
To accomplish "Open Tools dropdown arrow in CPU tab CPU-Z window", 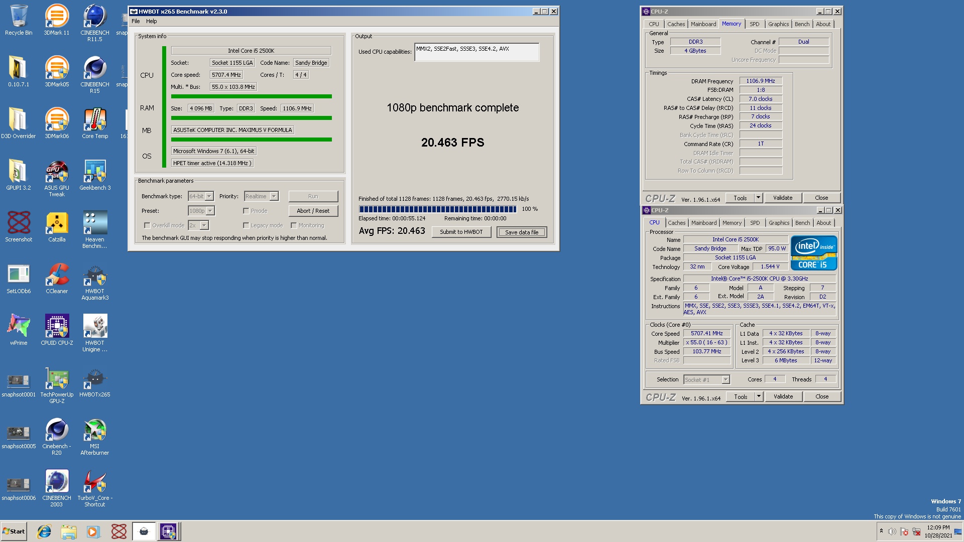I will [x=759, y=396].
